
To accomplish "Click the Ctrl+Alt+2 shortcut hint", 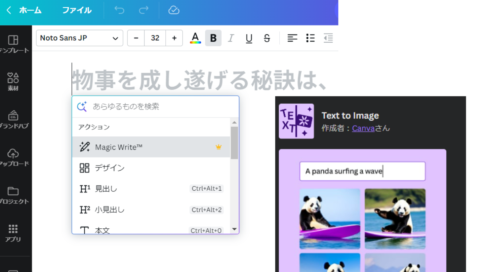I will pyautogui.click(x=207, y=210).
